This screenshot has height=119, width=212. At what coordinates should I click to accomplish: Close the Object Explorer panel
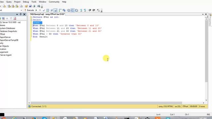(x=24, y=14)
